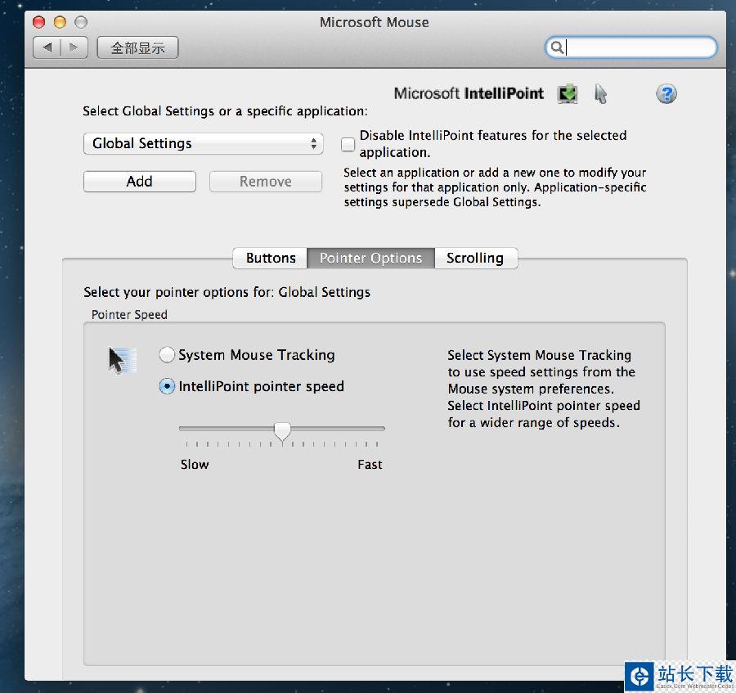Open the Global Settings dropdown
The height and width of the screenshot is (693, 736).
click(203, 144)
